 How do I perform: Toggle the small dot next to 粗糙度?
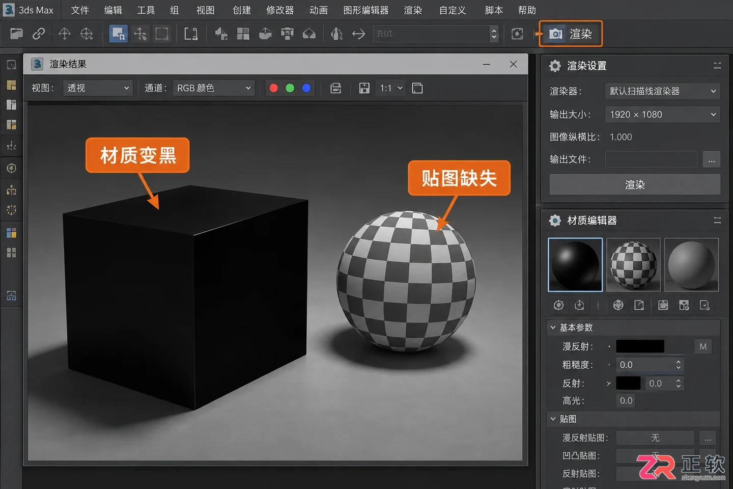click(609, 365)
